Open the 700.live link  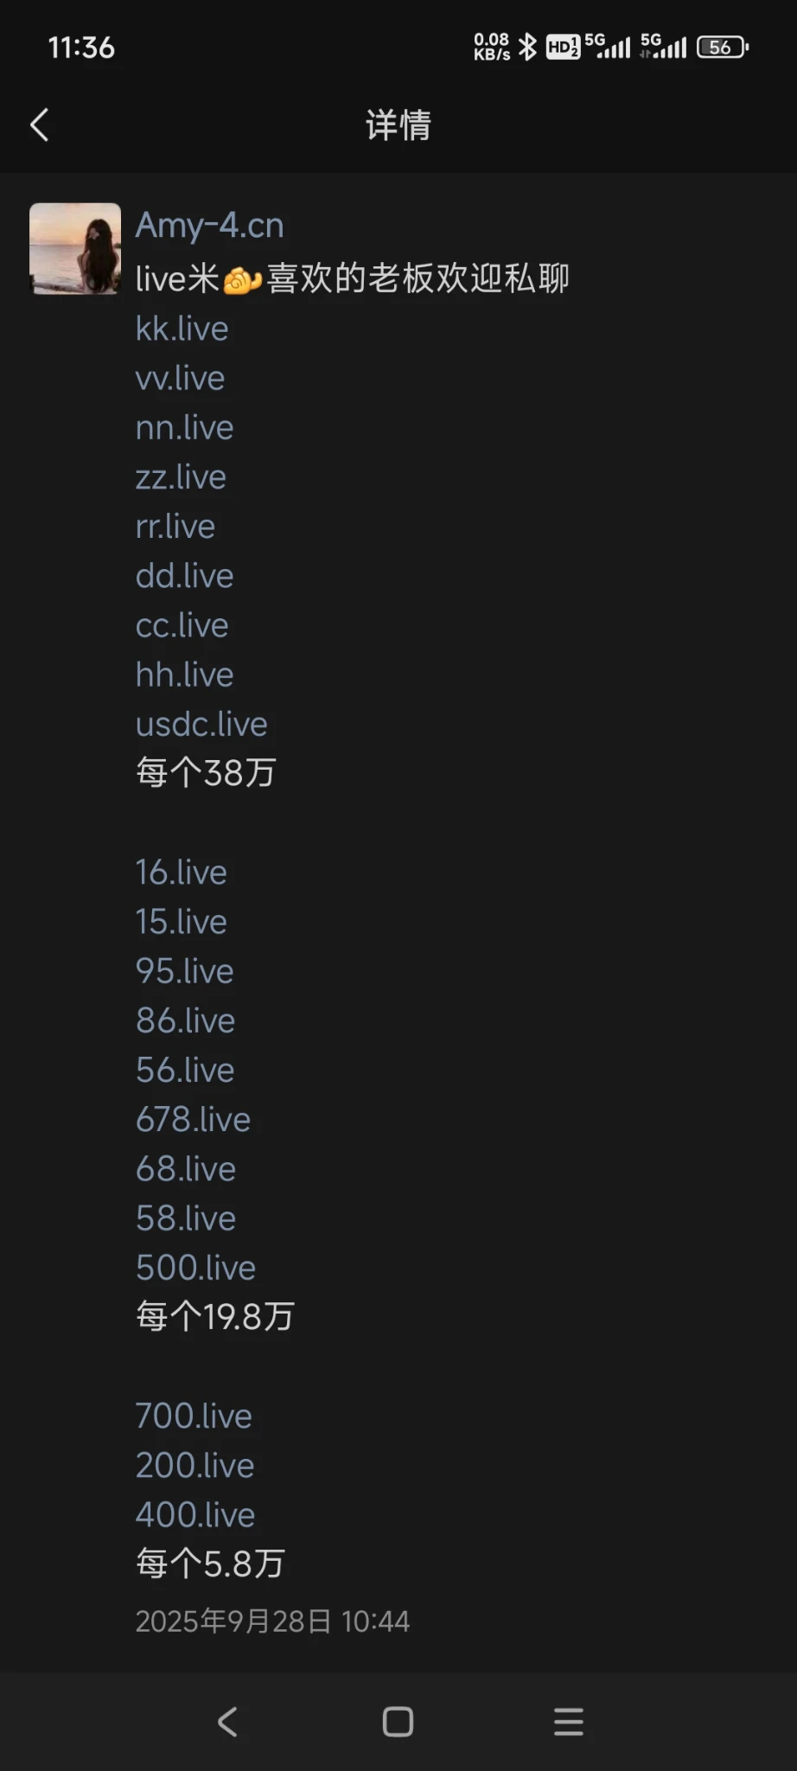pos(194,1416)
